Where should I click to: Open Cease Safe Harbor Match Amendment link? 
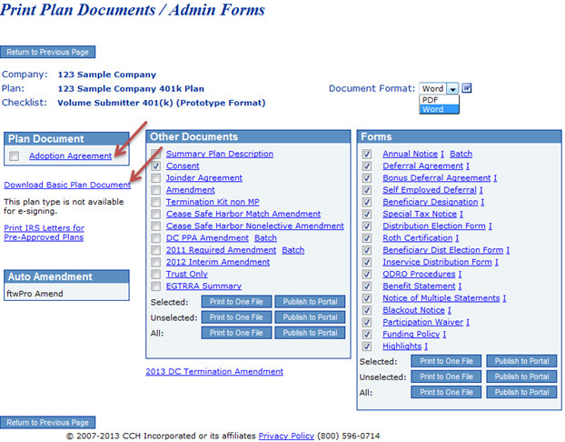243,214
